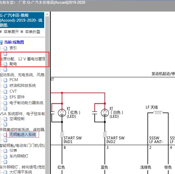Click the 当前:线路图 root node
175x174 pixels.
(14, 42)
